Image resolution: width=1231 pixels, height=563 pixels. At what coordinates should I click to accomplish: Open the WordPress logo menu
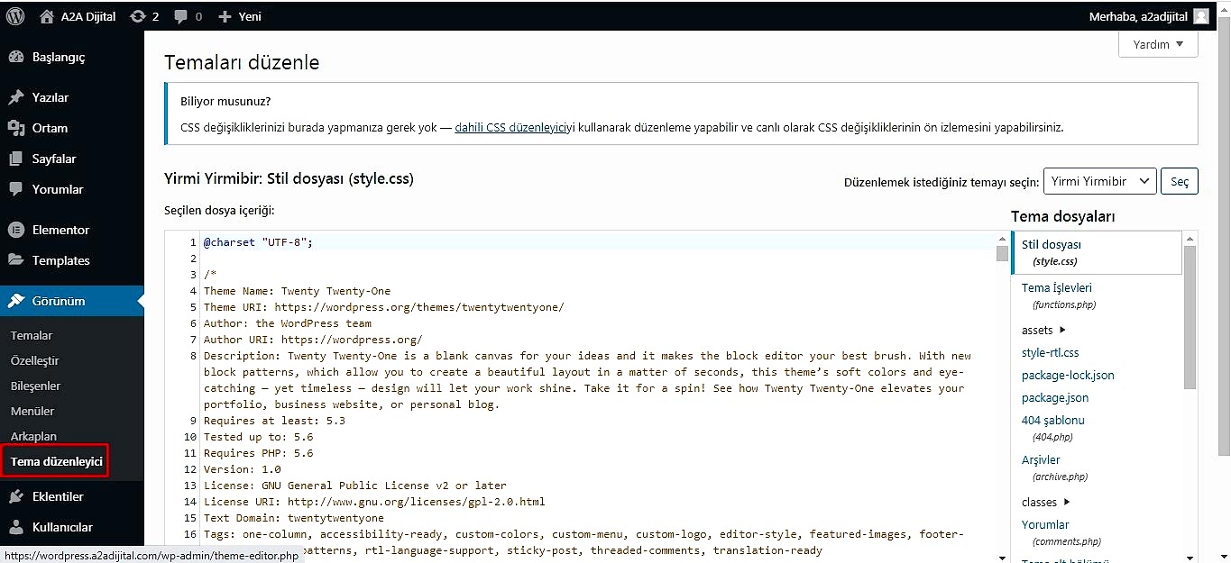pyautogui.click(x=15, y=15)
